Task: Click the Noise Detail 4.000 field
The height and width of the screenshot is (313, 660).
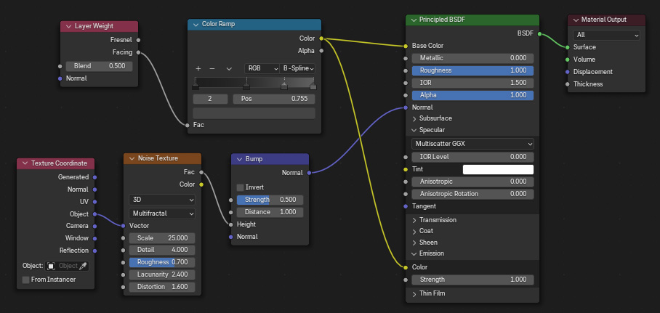Action: point(162,250)
